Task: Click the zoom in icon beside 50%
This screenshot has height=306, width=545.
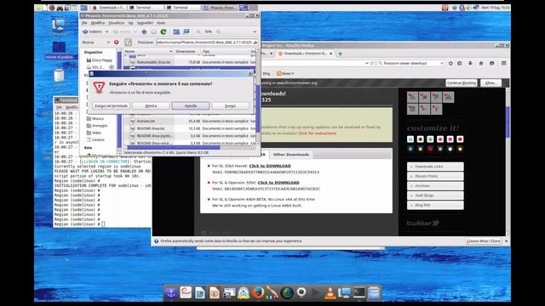Action: point(219,31)
